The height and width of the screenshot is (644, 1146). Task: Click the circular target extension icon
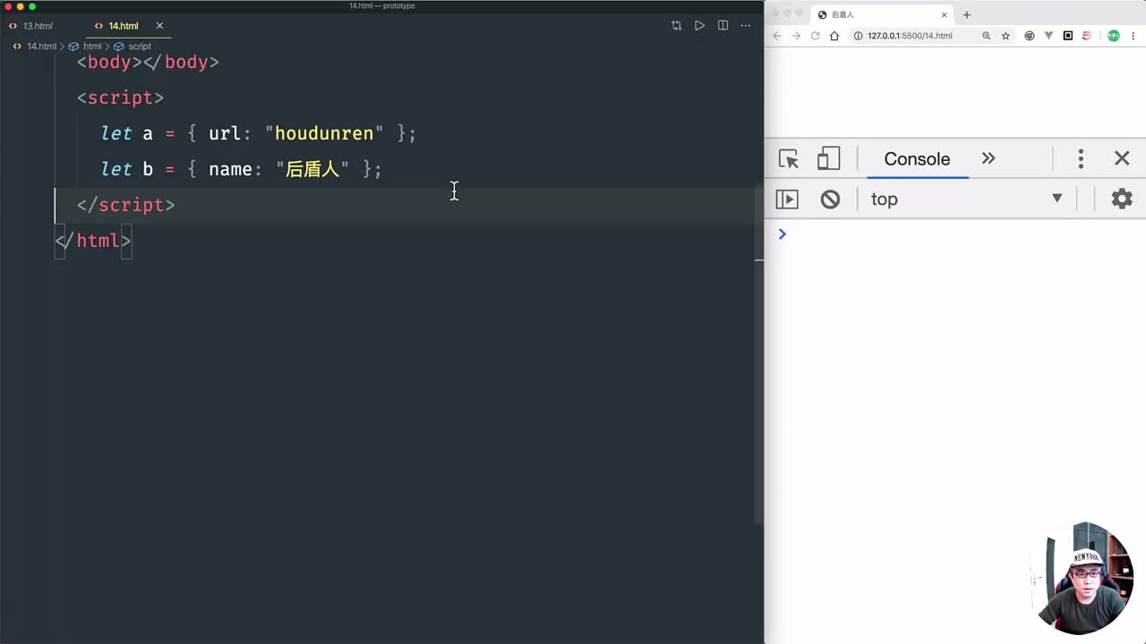pos(1029,36)
